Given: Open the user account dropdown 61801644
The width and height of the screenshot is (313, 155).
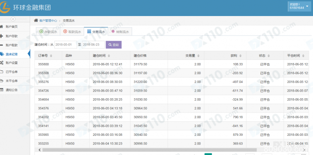Looking at the screenshot, I should pos(299,6).
